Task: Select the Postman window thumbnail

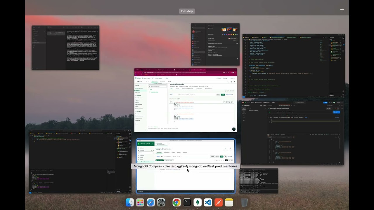Action: click(292, 133)
